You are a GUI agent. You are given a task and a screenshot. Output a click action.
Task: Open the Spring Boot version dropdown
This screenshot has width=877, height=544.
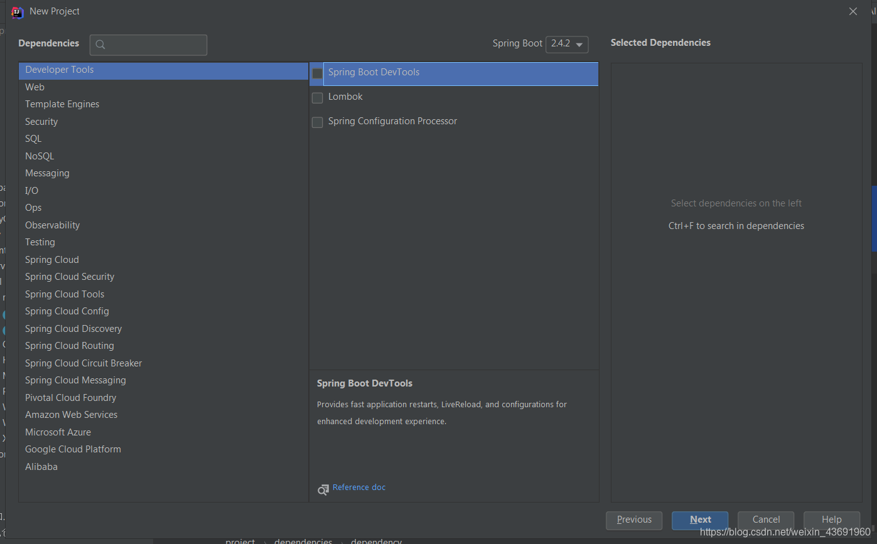click(567, 44)
